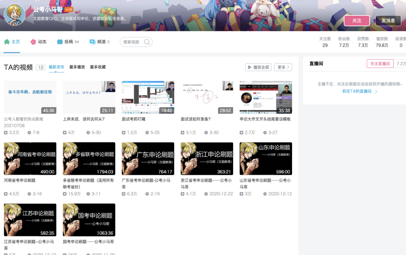Click the 关注 follow button

pyautogui.click(x=356, y=20)
